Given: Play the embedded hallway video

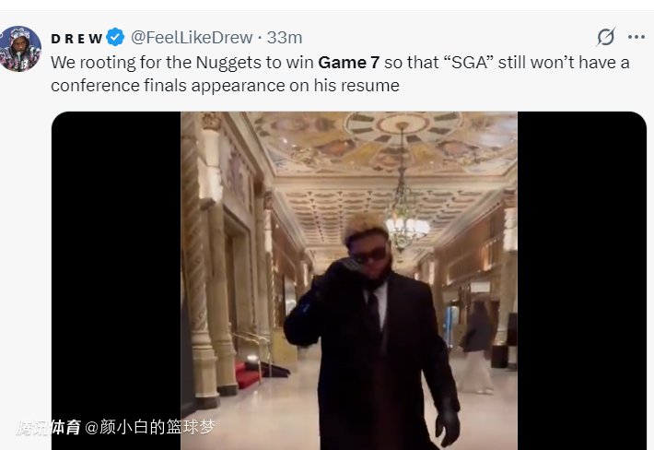Looking at the screenshot, I should click(x=349, y=280).
